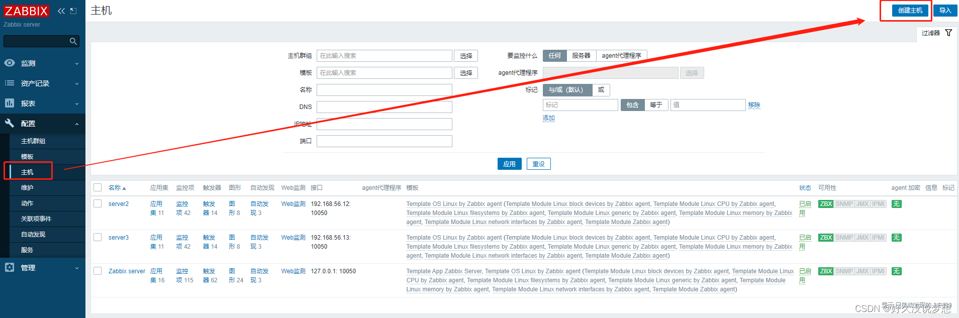959x318 pixels.
Task: Choose 服务器 monitoring option
Action: [x=581, y=56]
